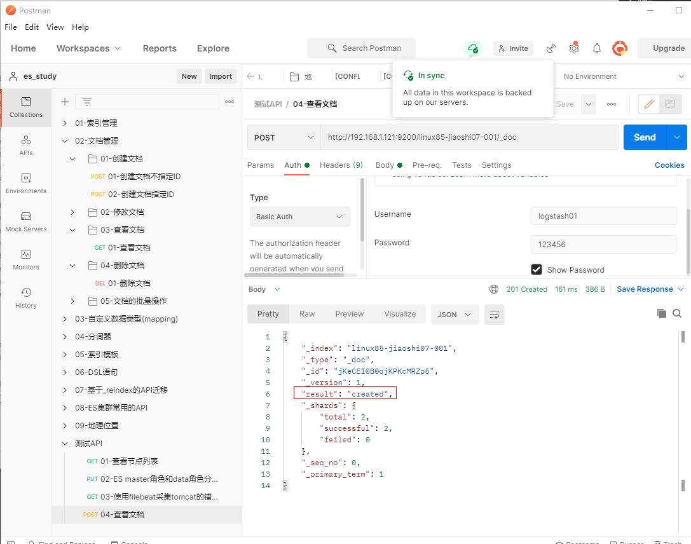This screenshot has width=691, height=544.
Task: Click the settings gear icon in header
Action: [574, 48]
